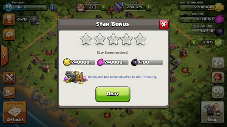Screen dimensions: 227x127
Task: Extend guard with plus button
Action: [x=149, y=7]
